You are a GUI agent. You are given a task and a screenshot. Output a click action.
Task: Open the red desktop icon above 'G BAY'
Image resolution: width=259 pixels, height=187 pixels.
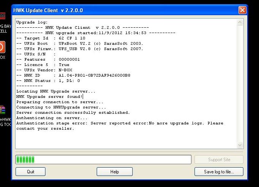3,16
